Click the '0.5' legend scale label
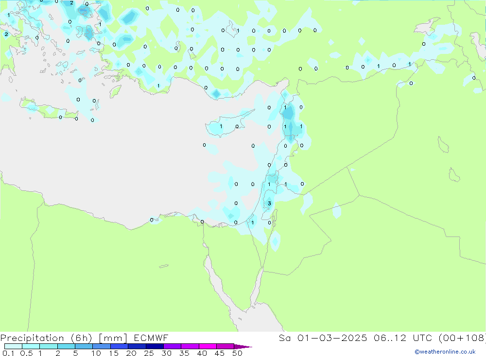 [x=26, y=353]
